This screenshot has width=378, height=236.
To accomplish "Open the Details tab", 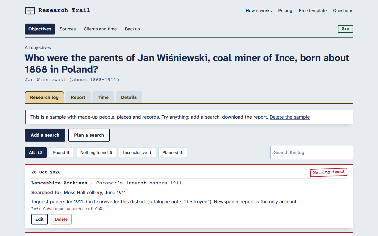I will pyautogui.click(x=129, y=97).
